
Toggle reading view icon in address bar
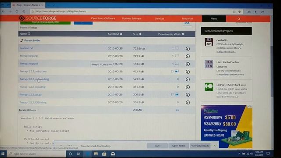[234, 12]
